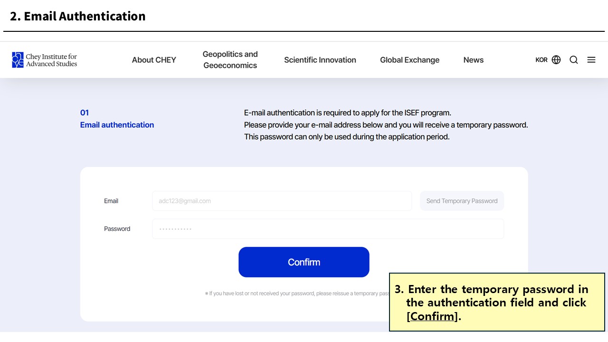
Task: Go to Scientific Innovation section
Action: click(320, 60)
